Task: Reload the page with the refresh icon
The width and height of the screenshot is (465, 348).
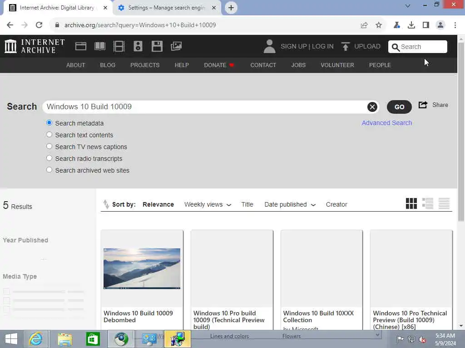Action: pos(39,25)
